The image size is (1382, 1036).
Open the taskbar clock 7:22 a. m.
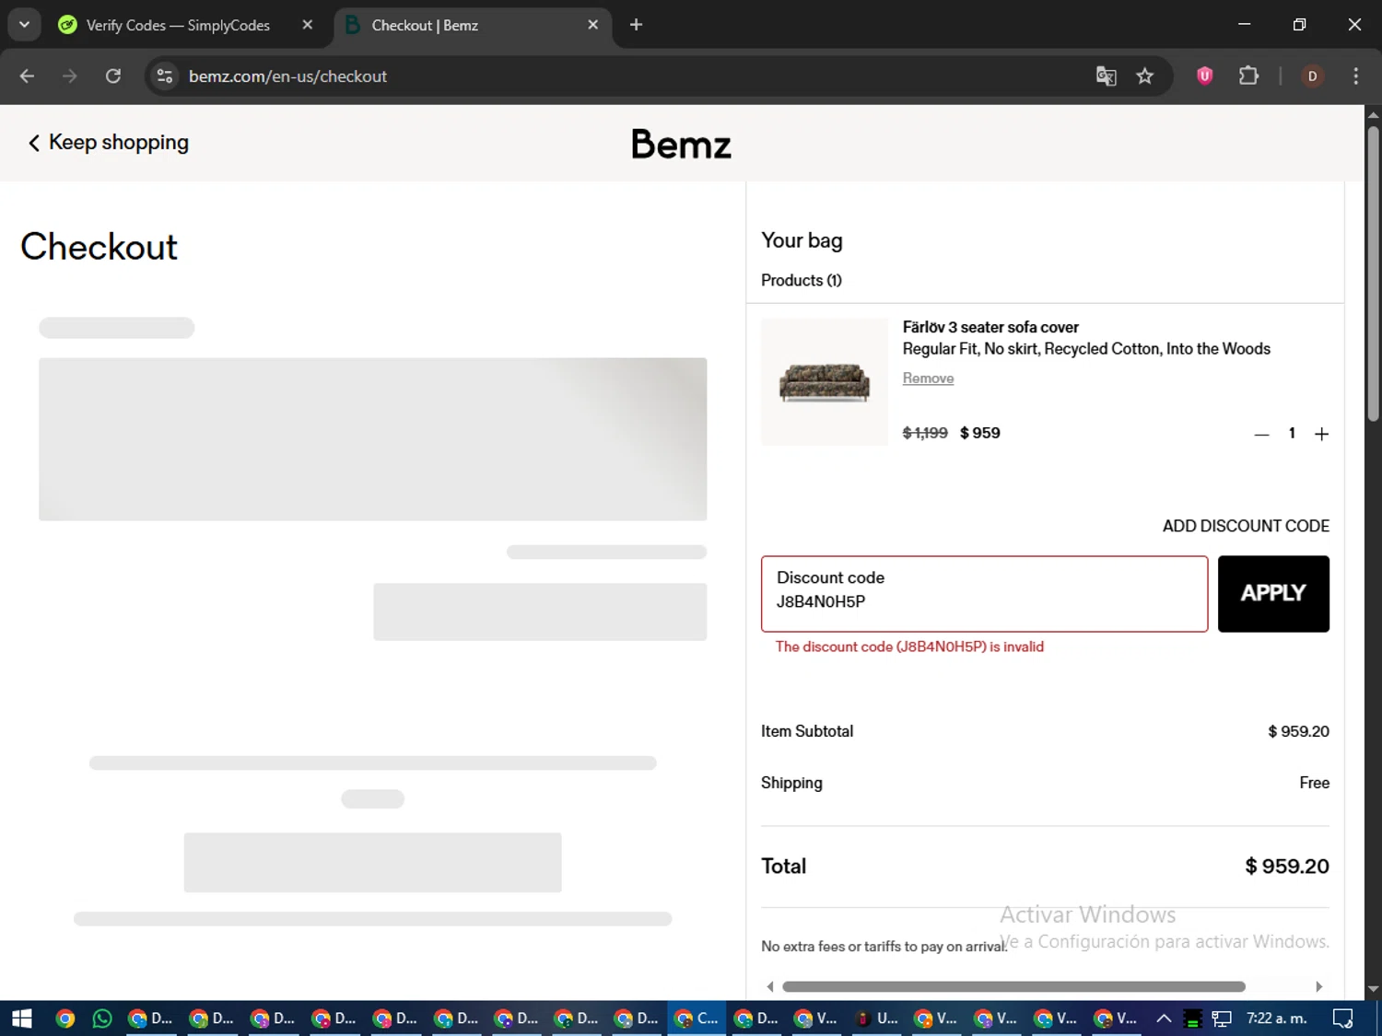1277,1019
